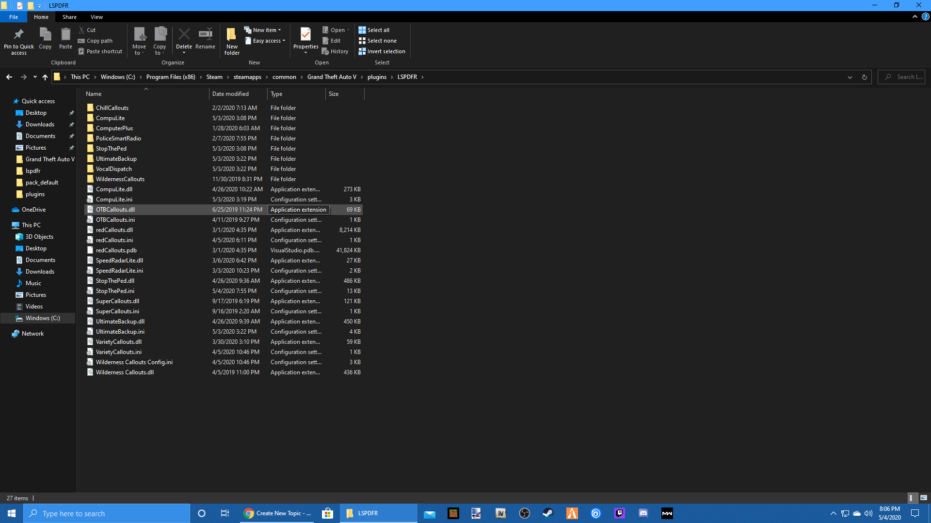Open the File menu tab
Image resolution: width=931 pixels, height=523 pixels.
[x=14, y=17]
